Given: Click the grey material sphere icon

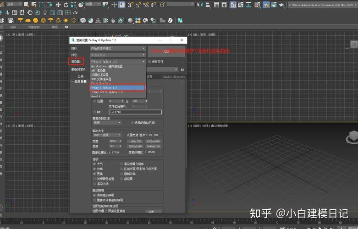Looking at the screenshot, I should (130, 21).
